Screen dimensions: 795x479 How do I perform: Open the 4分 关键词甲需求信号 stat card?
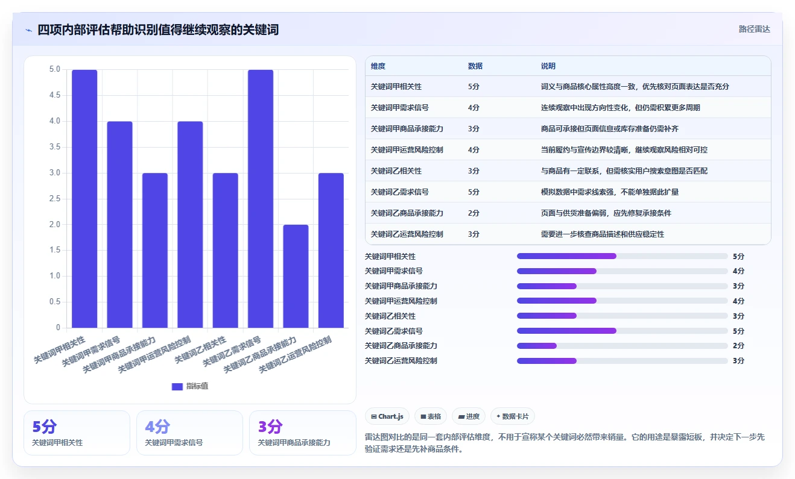(x=189, y=433)
